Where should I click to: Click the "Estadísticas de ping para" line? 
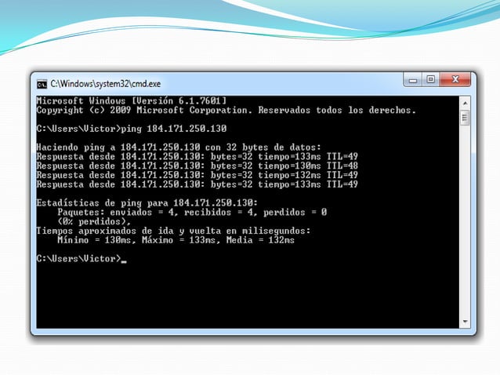147,202
